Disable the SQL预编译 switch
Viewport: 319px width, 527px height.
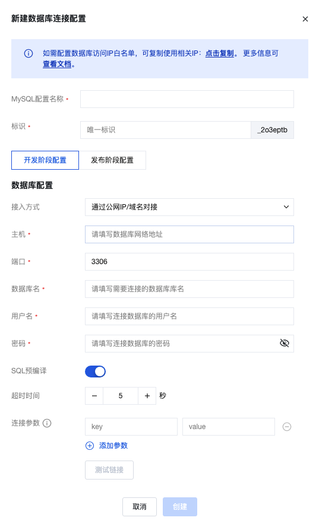(x=95, y=372)
